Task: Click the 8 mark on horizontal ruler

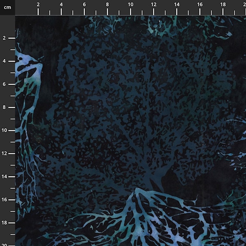Action: [x=107, y=4]
